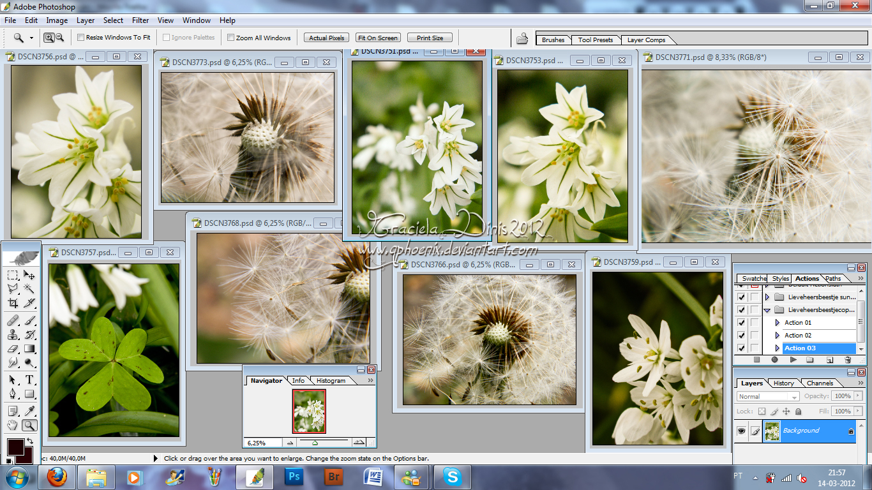872x490 pixels.
Task: Select the Healing Brush tool
Action: (x=13, y=320)
